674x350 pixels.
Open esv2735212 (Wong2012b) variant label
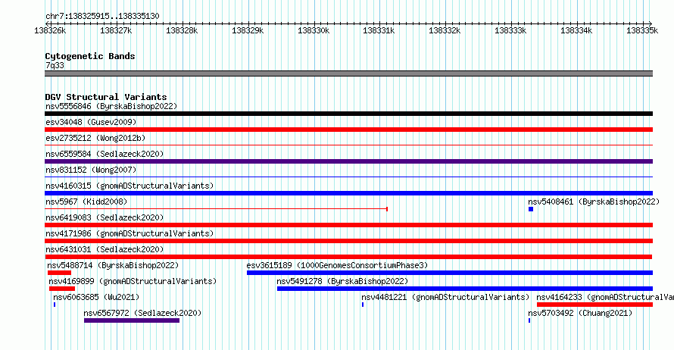coord(95,138)
